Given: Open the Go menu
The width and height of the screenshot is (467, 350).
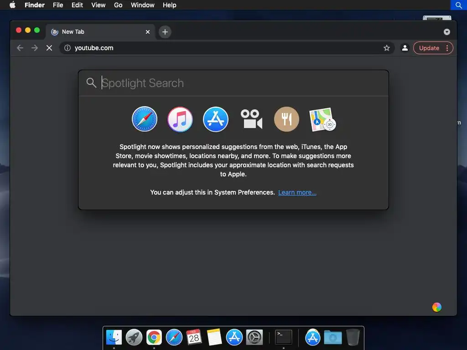Looking at the screenshot, I should click(x=118, y=5).
